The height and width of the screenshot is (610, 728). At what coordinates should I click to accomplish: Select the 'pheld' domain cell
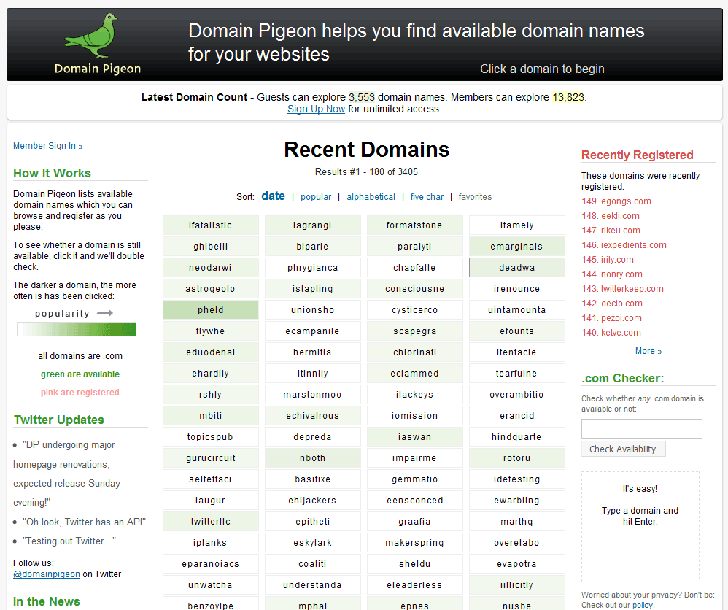(211, 310)
